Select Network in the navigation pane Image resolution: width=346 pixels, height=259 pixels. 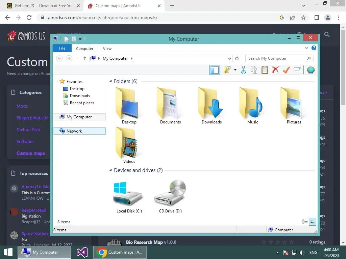click(x=79, y=131)
